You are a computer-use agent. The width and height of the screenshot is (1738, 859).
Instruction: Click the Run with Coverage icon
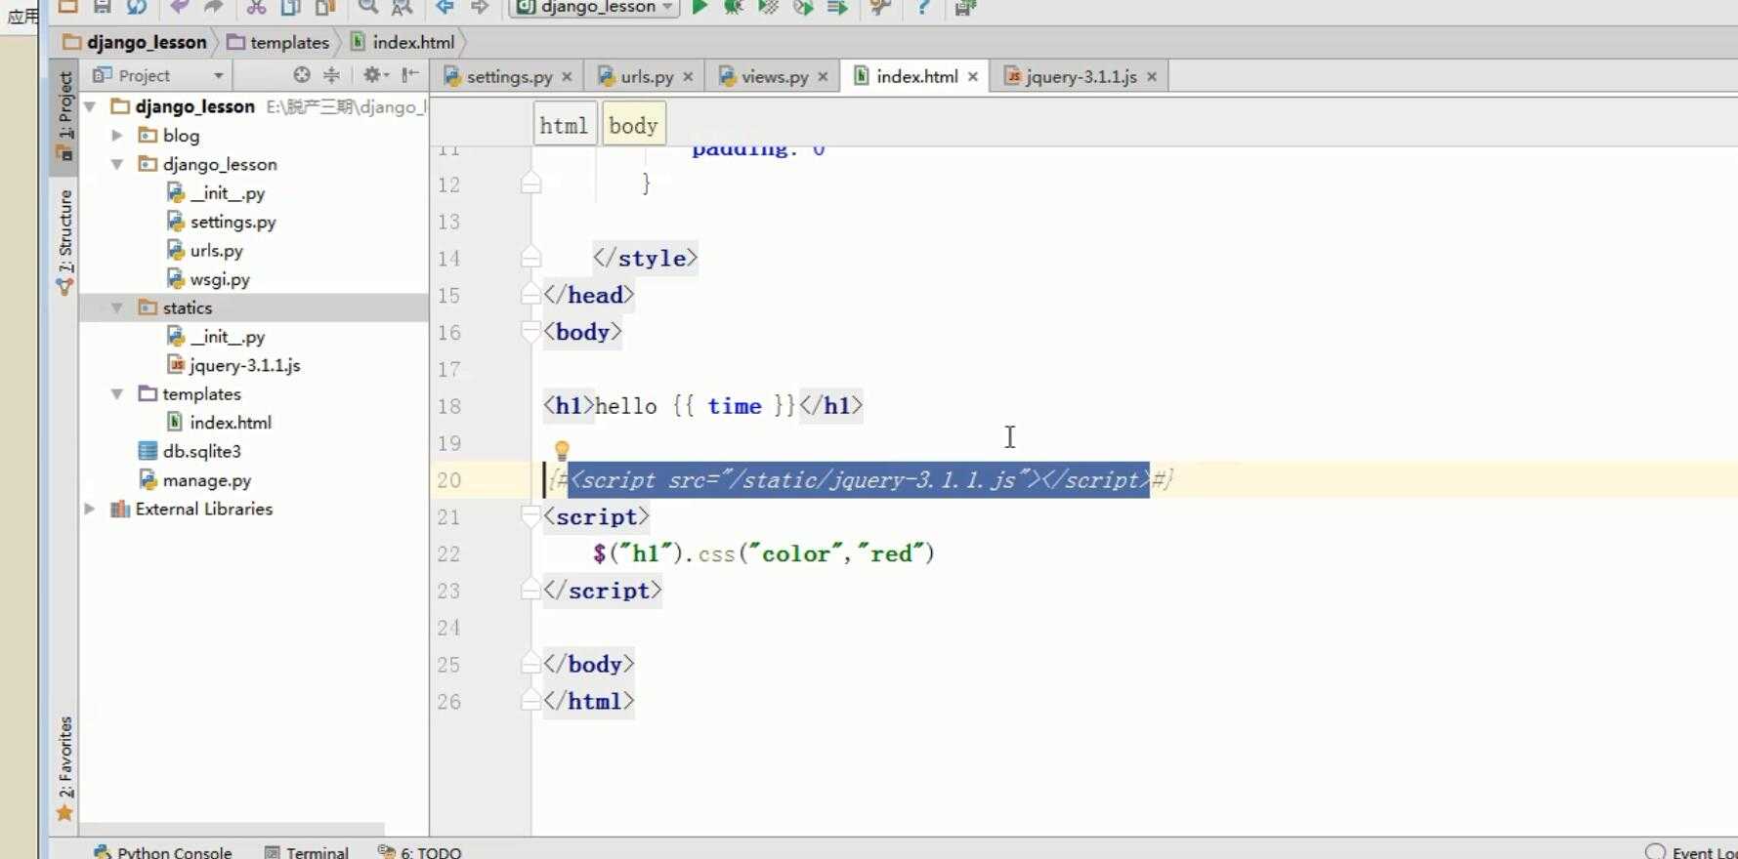pos(768,6)
